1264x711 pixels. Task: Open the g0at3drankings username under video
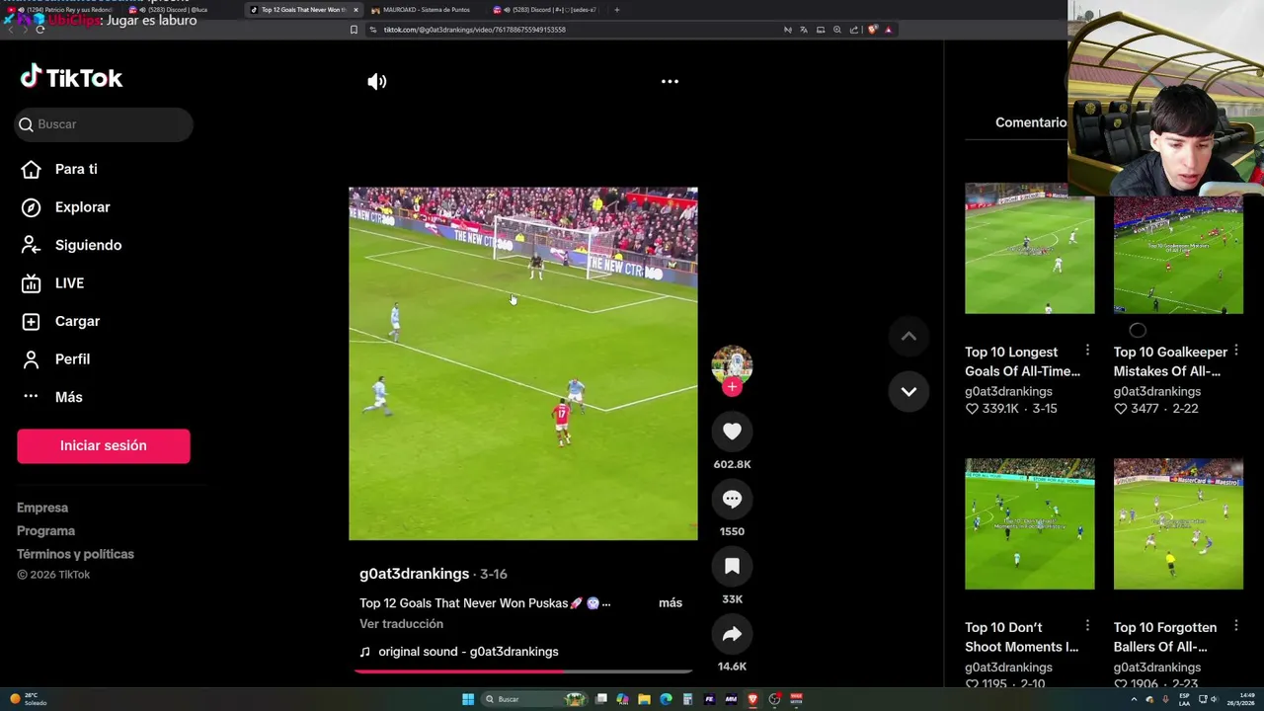(x=414, y=574)
